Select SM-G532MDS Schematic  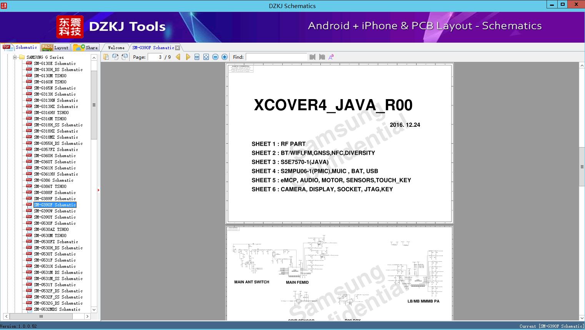tap(57, 309)
